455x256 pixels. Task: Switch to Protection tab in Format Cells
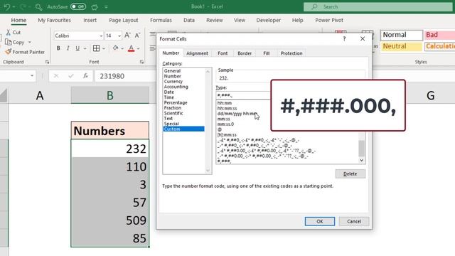[291, 53]
